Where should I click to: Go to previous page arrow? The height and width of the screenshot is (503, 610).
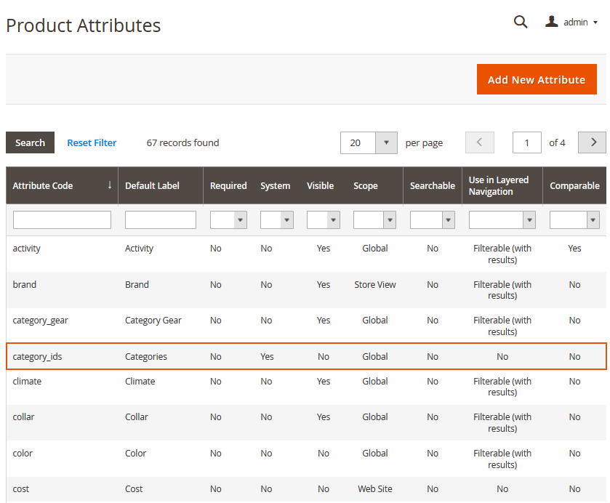click(x=480, y=142)
